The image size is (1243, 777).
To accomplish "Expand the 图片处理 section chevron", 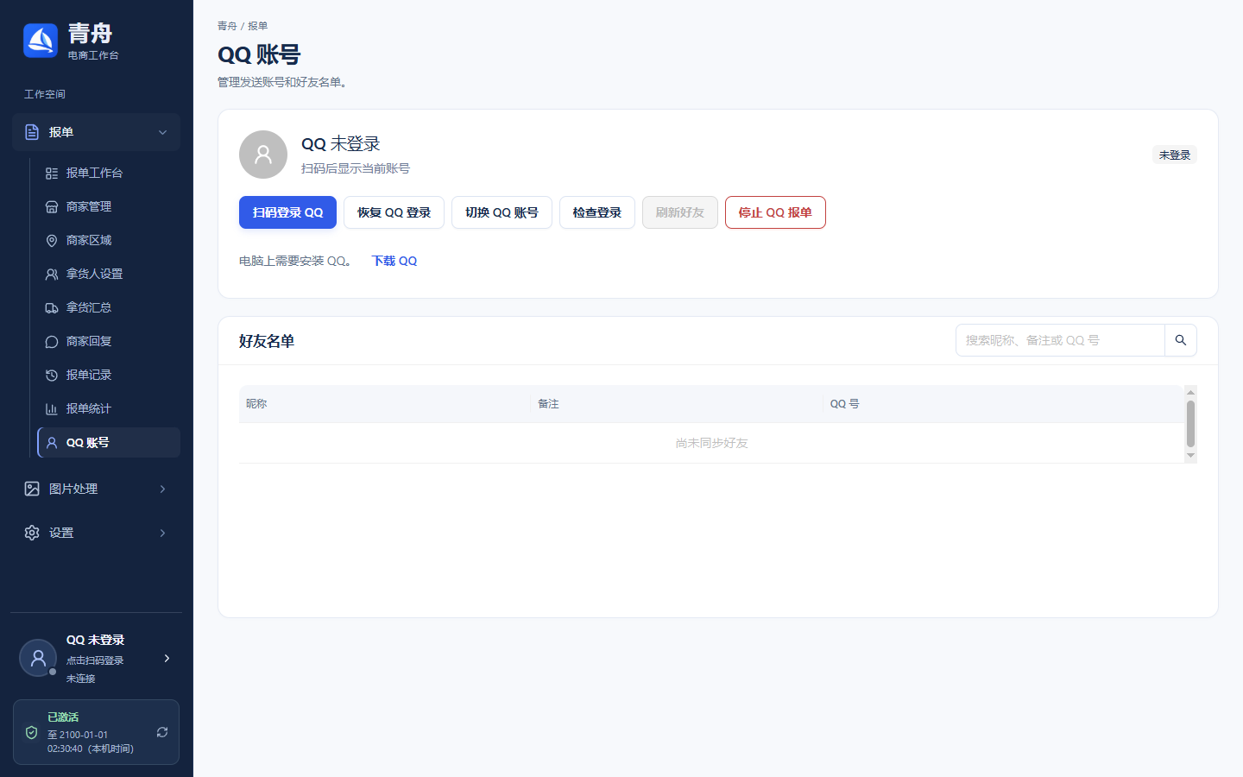I will pyautogui.click(x=162, y=489).
